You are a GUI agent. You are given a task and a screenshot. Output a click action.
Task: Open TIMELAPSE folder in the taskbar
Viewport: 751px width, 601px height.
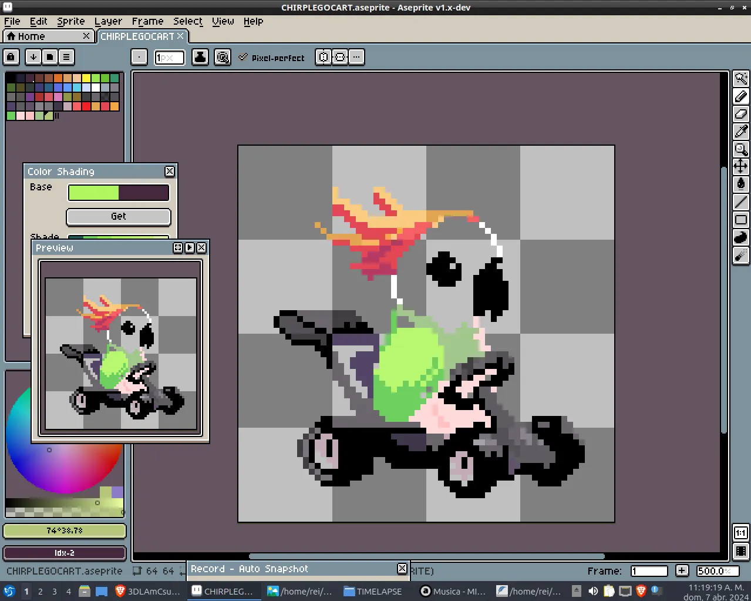[373, 591]
